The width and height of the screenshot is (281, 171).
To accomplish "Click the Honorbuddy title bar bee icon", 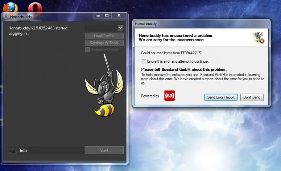I will click(6, 16).
